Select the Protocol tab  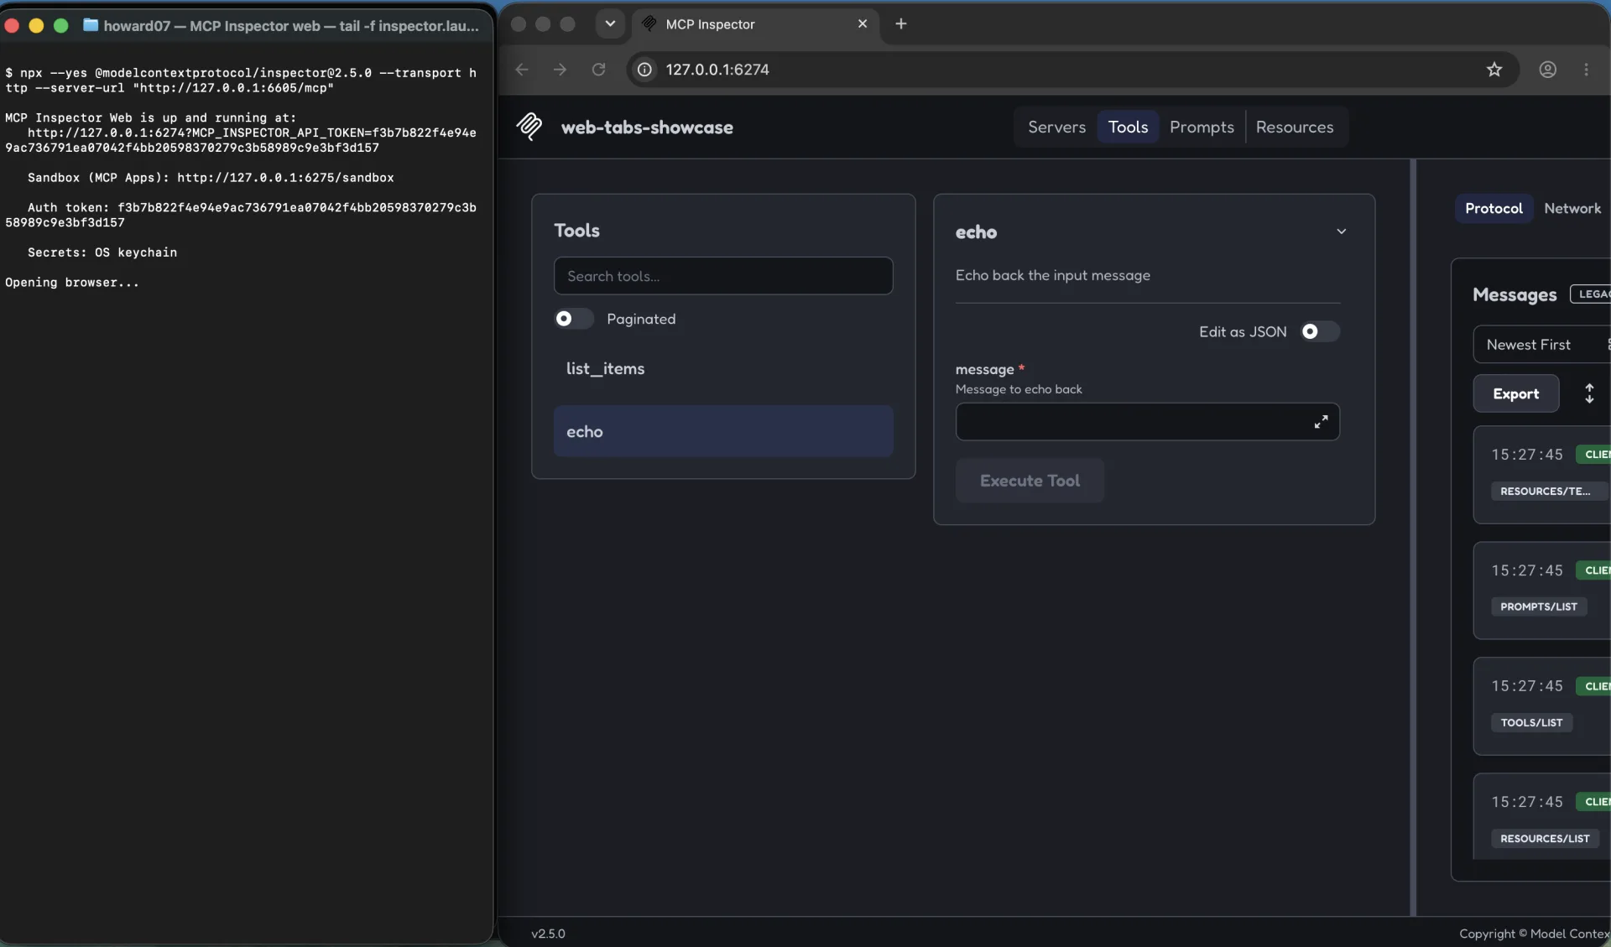[1494, 208]
